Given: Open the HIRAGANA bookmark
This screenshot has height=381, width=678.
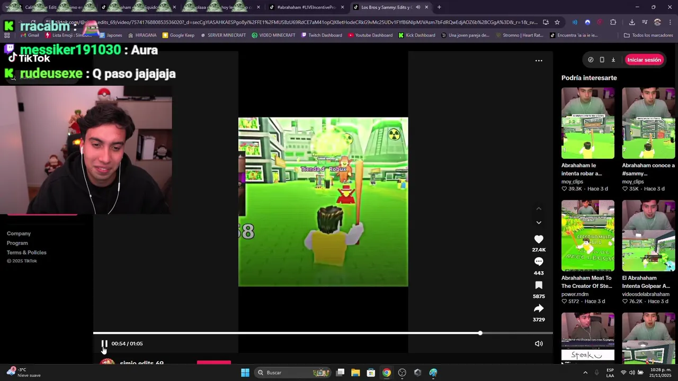Looking at the screenshot, I should [142, 35].
